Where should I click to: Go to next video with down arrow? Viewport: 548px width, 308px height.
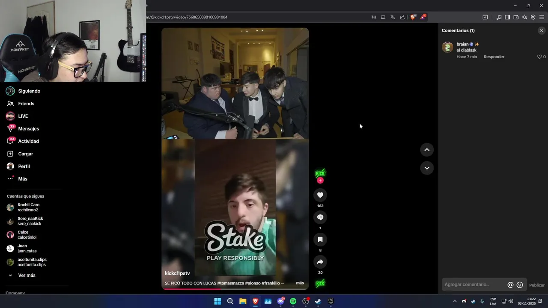click(427, 168)
